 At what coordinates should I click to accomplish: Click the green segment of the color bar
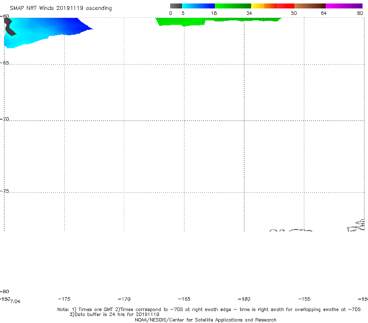[x=233, y=6]
